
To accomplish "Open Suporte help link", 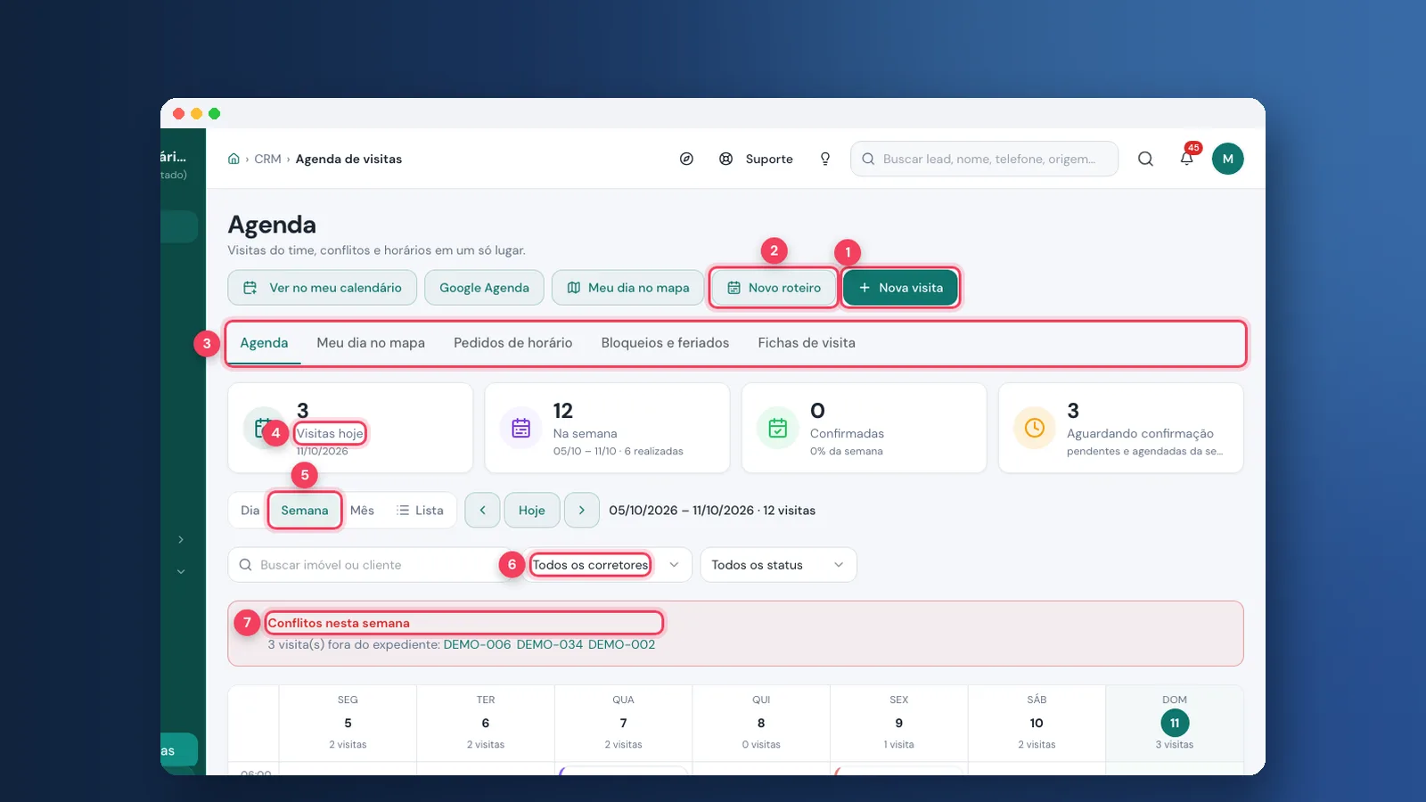I will 757,159.
